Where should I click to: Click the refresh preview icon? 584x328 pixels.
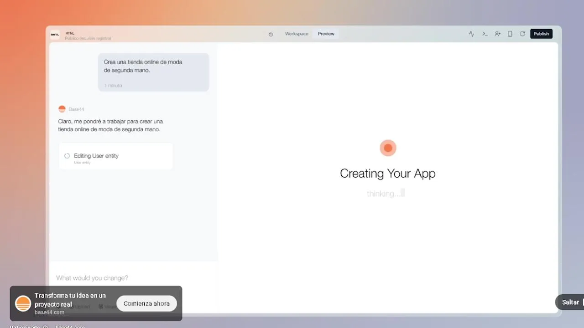[x=522, y=34]
